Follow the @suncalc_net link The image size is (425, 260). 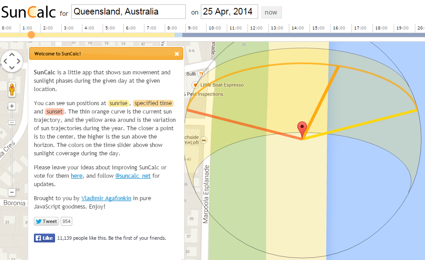coord(133,176)
